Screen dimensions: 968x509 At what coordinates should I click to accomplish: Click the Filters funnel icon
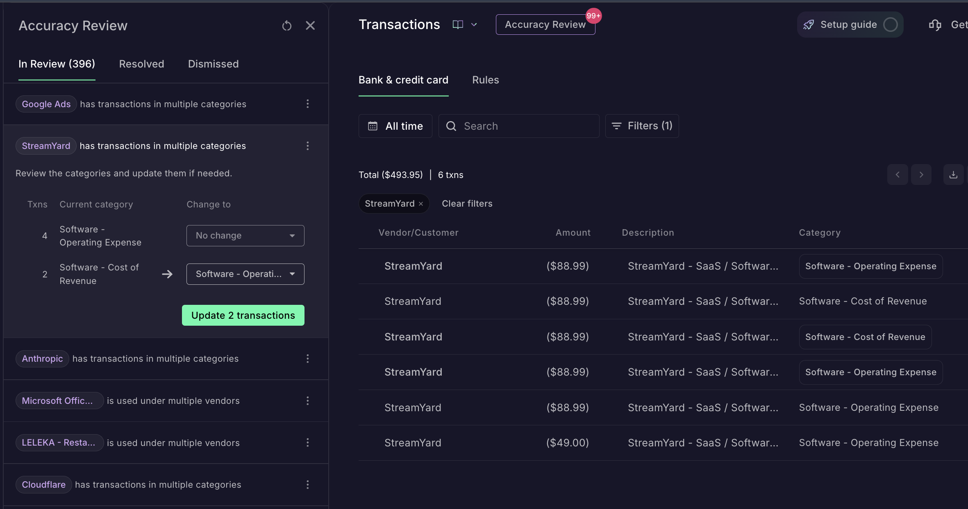[x=616, y=126]
